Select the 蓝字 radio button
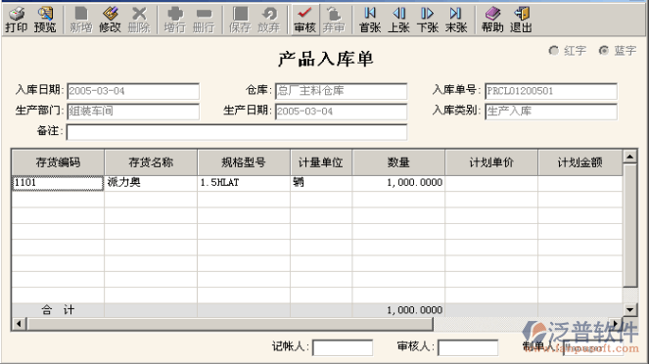The width and height of the screenshot is (649, 364). (603, 51)
